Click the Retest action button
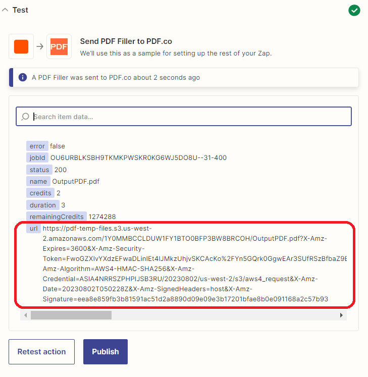The image size is (368, 377). (x=41, y=352)
